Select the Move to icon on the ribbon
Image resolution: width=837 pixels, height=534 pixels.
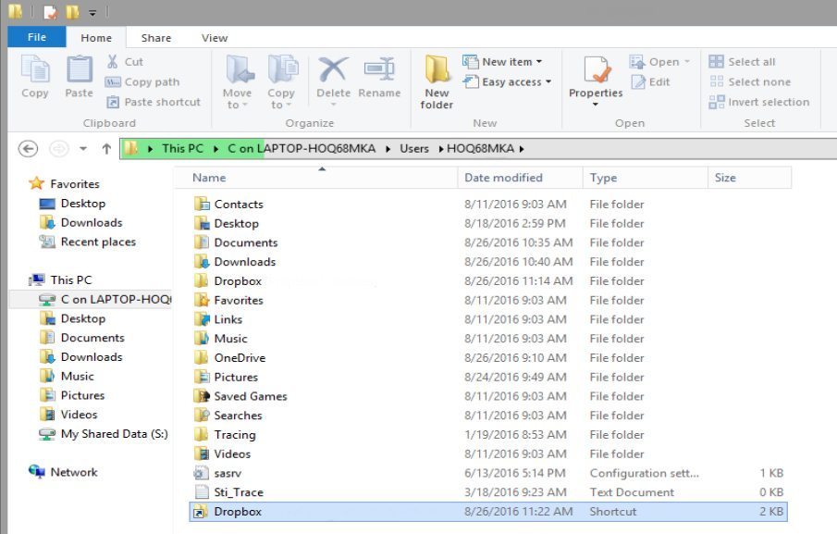237,81
